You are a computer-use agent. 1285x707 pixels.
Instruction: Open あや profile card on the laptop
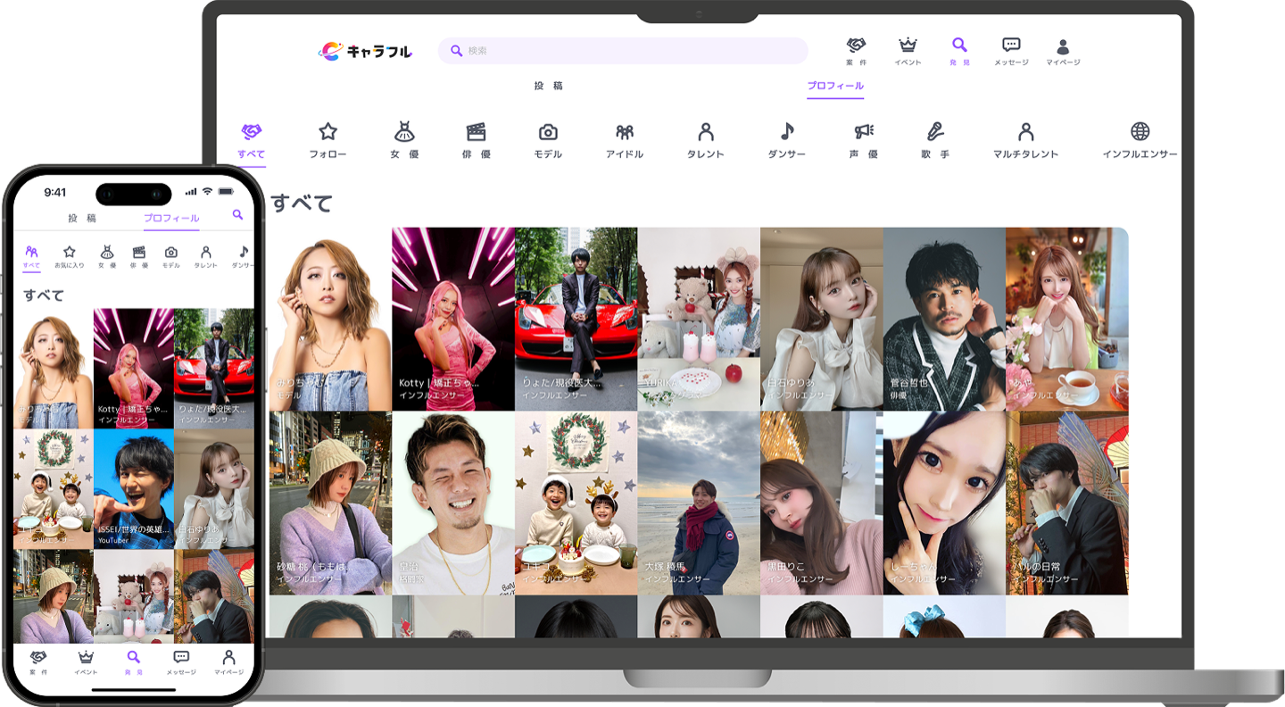tap(1067, 319)
